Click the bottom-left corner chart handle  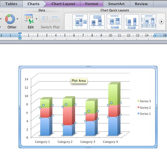point(20,146)
